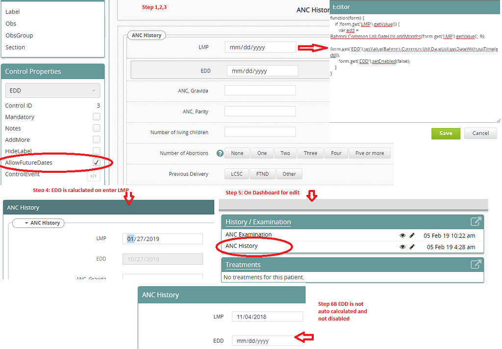The width and height of the screenshot is (502, 349).
Task: Enable the Mandatory checkbox
Action: [x=97, y=117]
